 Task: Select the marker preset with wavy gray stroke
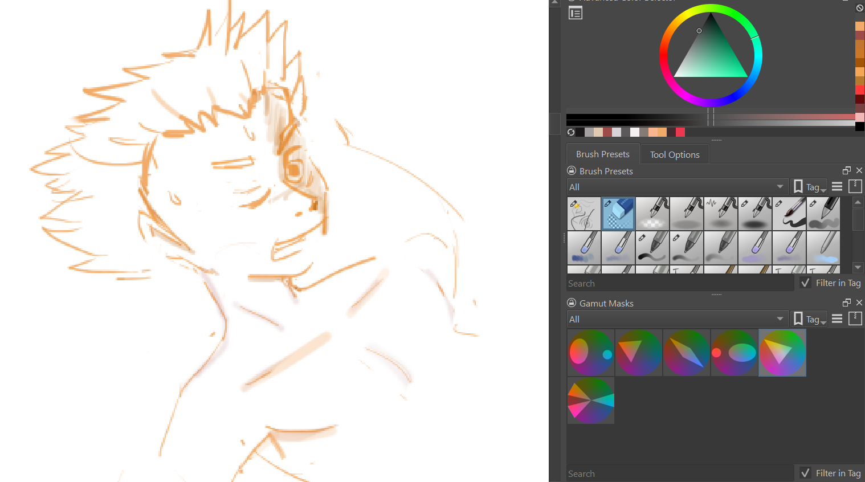(x=823, y=214)
